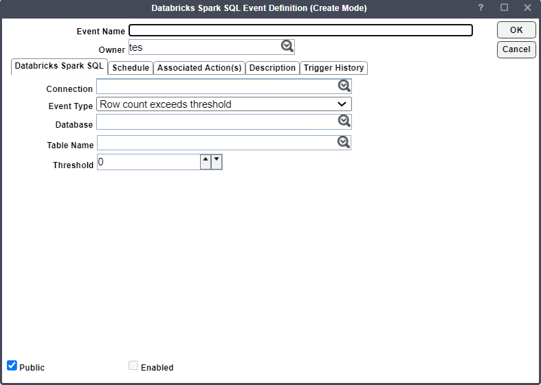Open the Connection lookup search icon
The image size is (541, 385).
click(x=344, y=86)
